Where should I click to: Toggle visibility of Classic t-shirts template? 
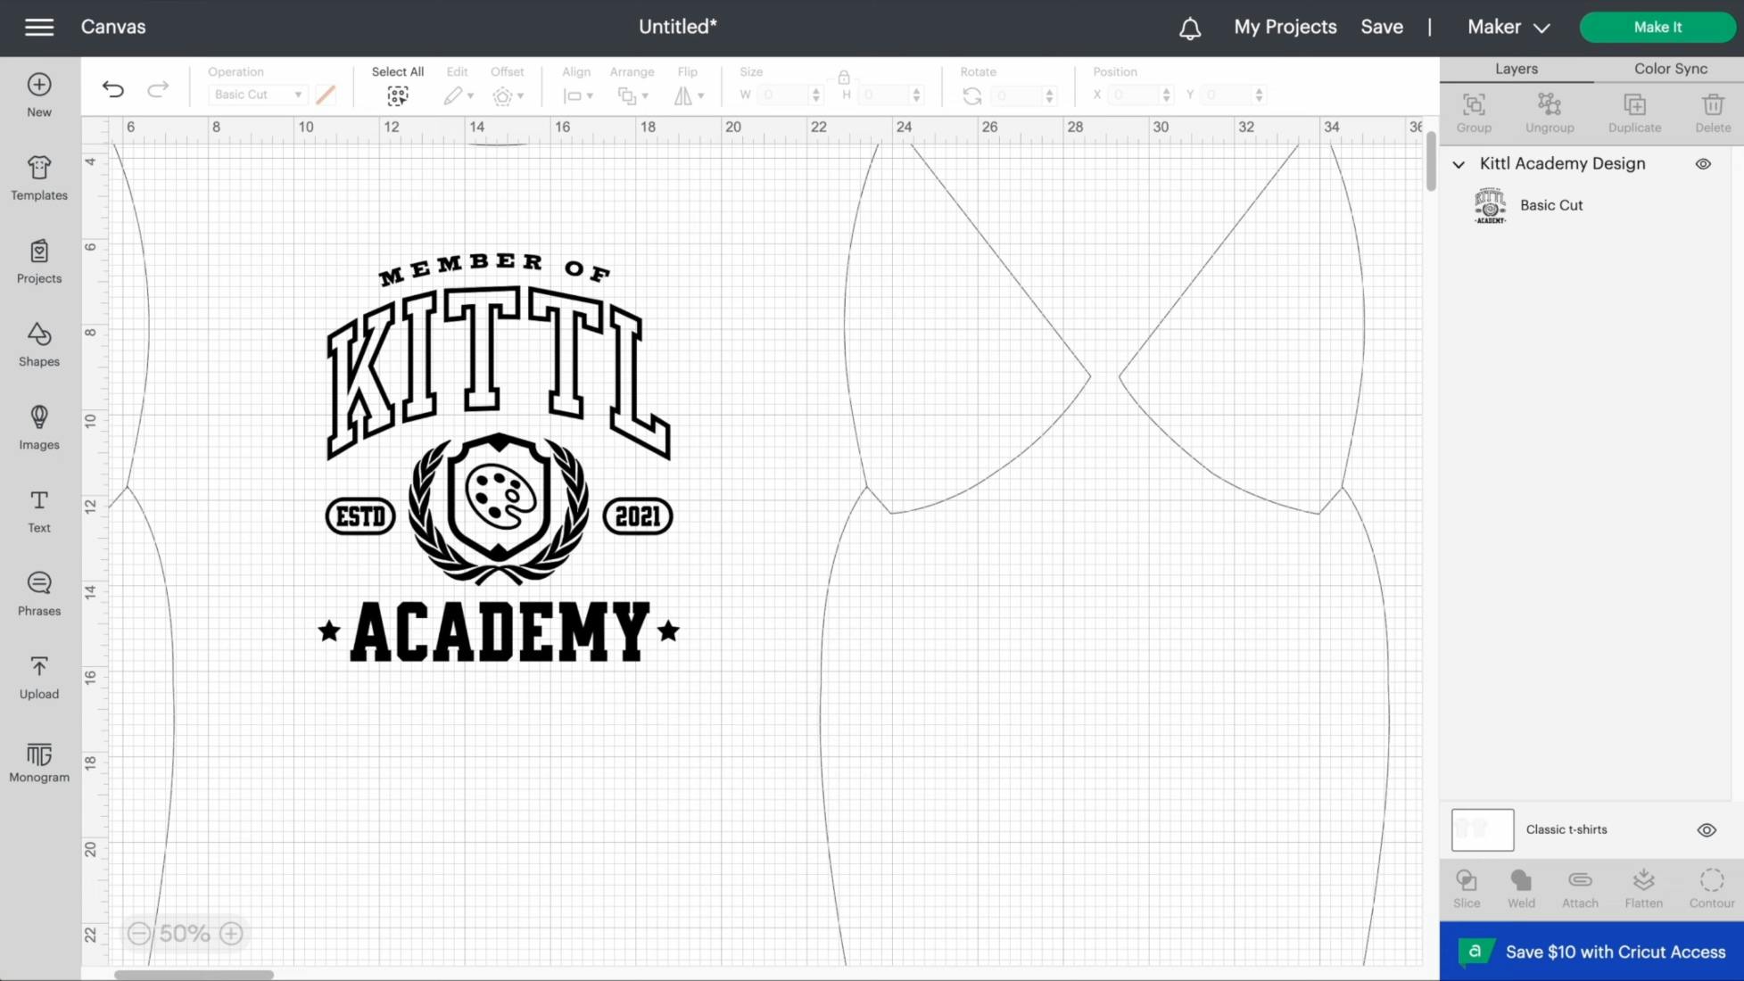tap(1705, 829)
